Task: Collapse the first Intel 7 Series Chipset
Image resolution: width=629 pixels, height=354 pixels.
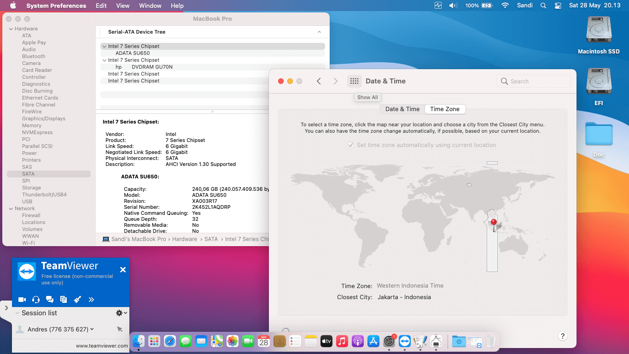Action: click(x=105, y=46)
